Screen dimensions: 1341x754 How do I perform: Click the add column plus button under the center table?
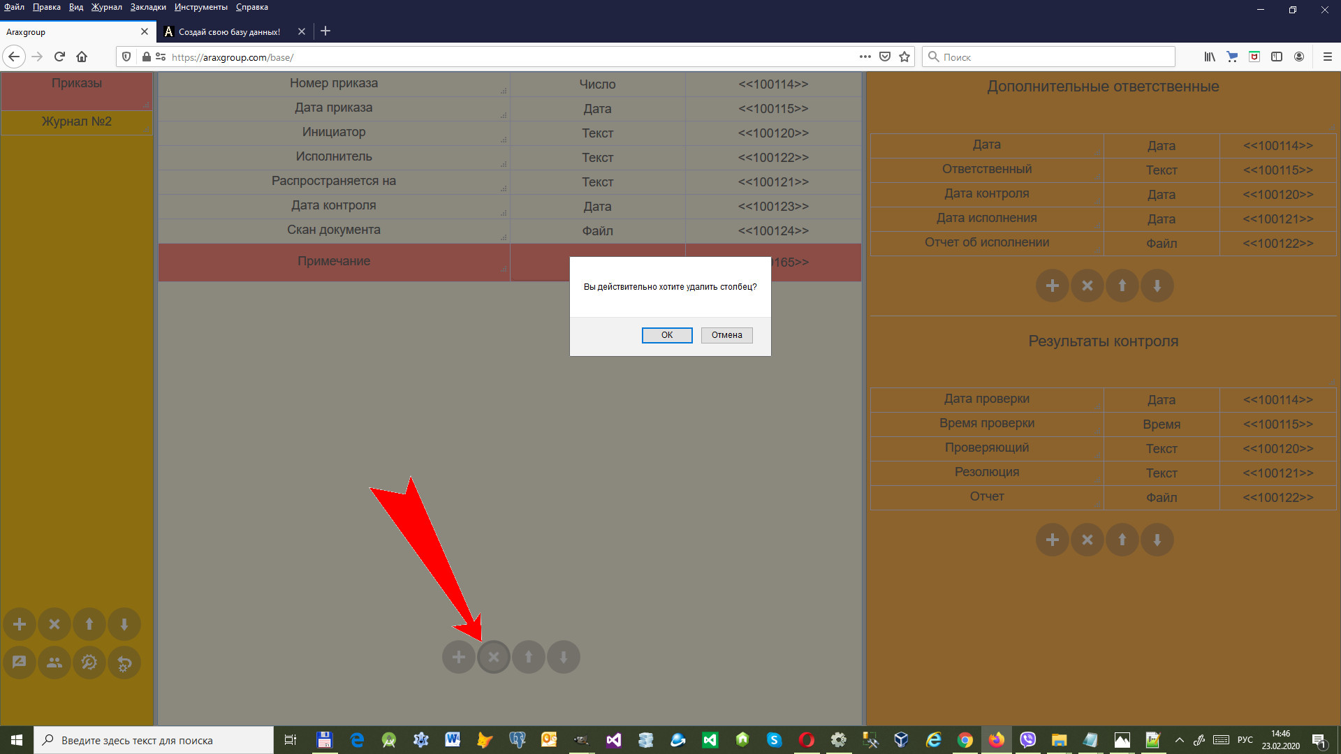point(458,657)
